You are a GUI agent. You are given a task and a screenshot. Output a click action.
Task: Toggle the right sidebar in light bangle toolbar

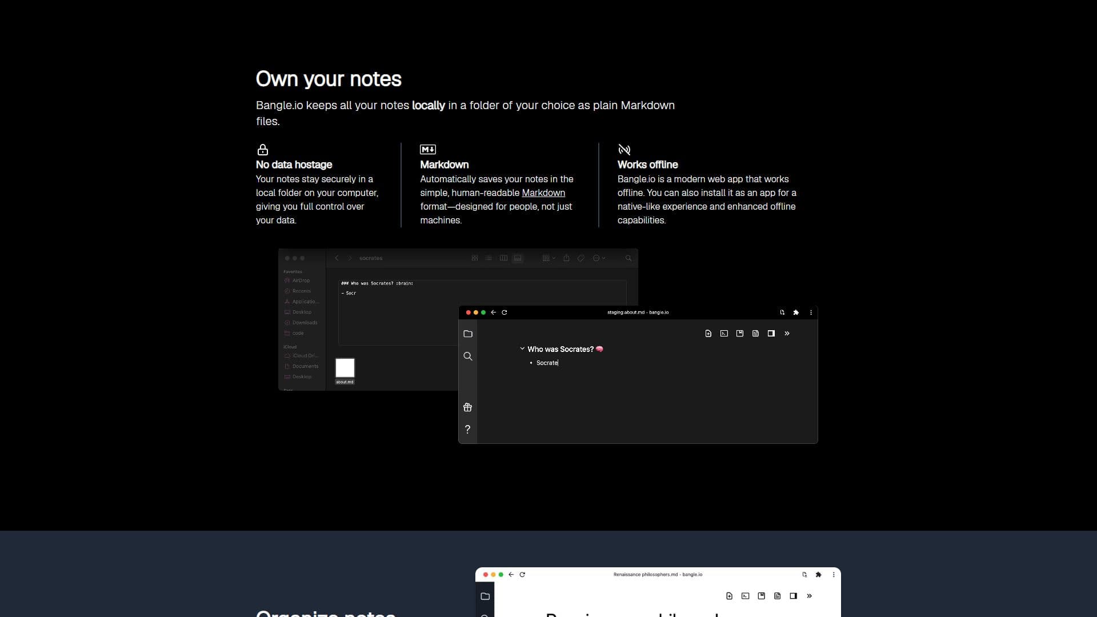(794, 596)
